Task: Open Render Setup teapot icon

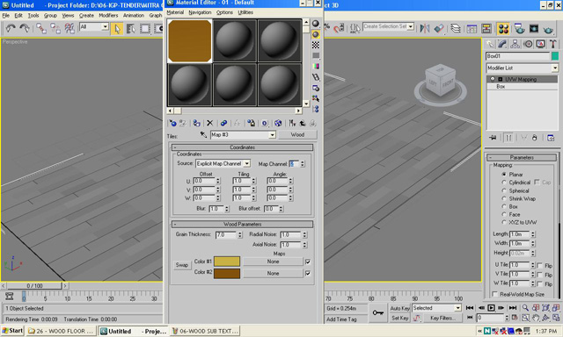Action: click(519, 28)
